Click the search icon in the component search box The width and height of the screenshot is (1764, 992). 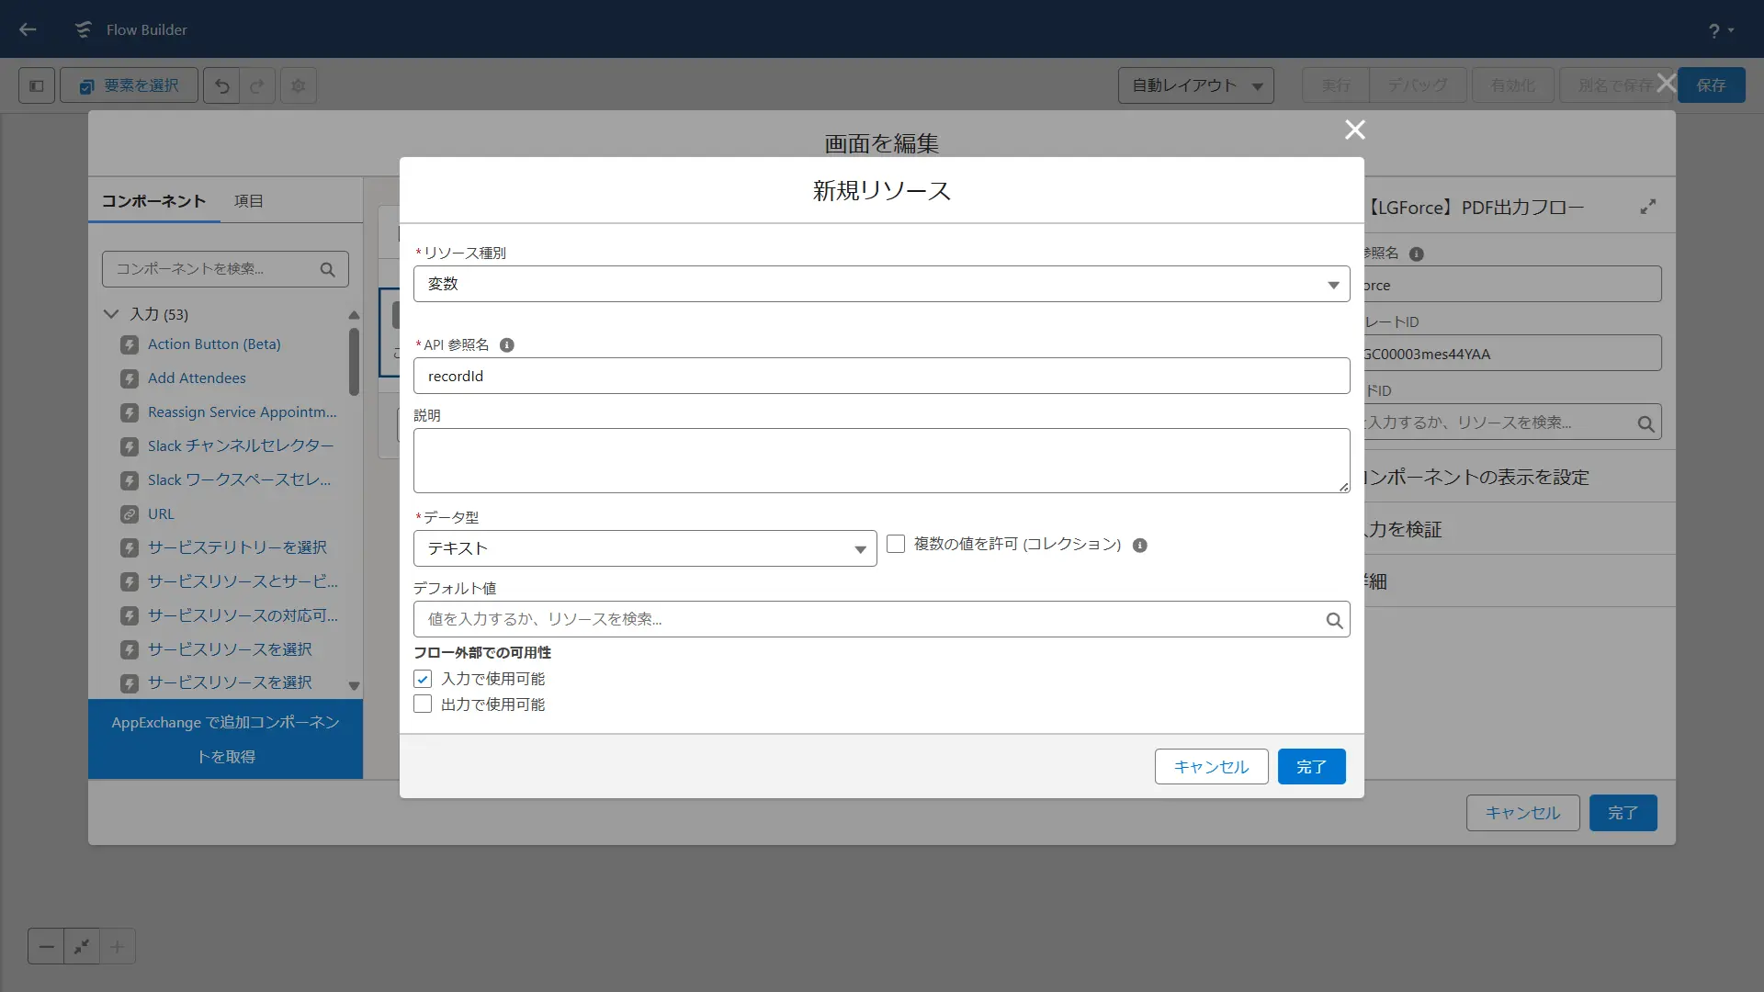point(327,270)
